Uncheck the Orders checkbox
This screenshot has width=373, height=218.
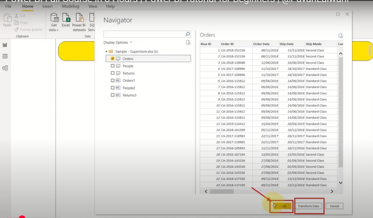coord(113,59)
